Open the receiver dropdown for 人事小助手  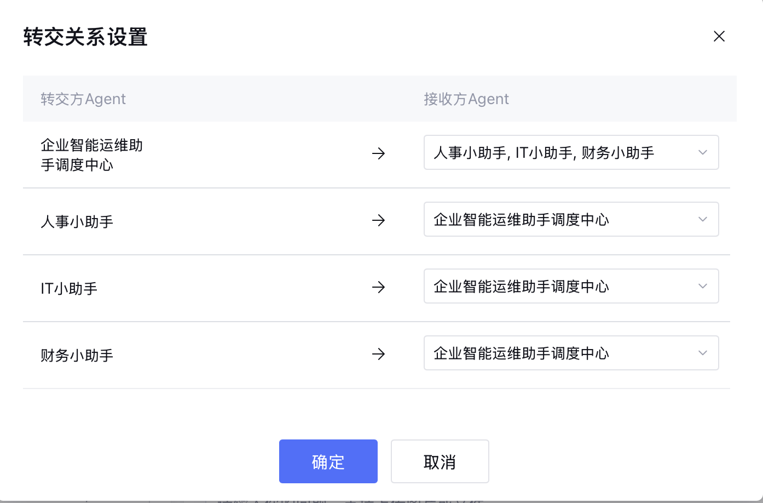tap(571, 219)
